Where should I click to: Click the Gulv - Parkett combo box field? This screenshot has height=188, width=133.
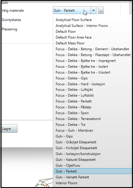(72, 10)
